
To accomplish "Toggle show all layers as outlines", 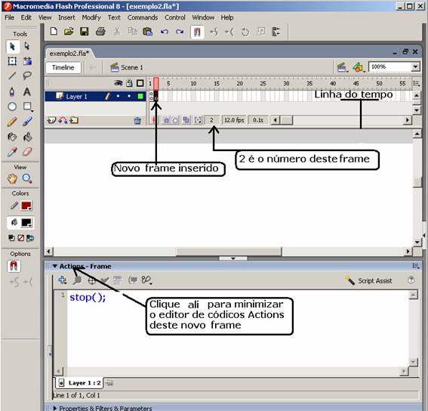I will [x=140, y=83].
